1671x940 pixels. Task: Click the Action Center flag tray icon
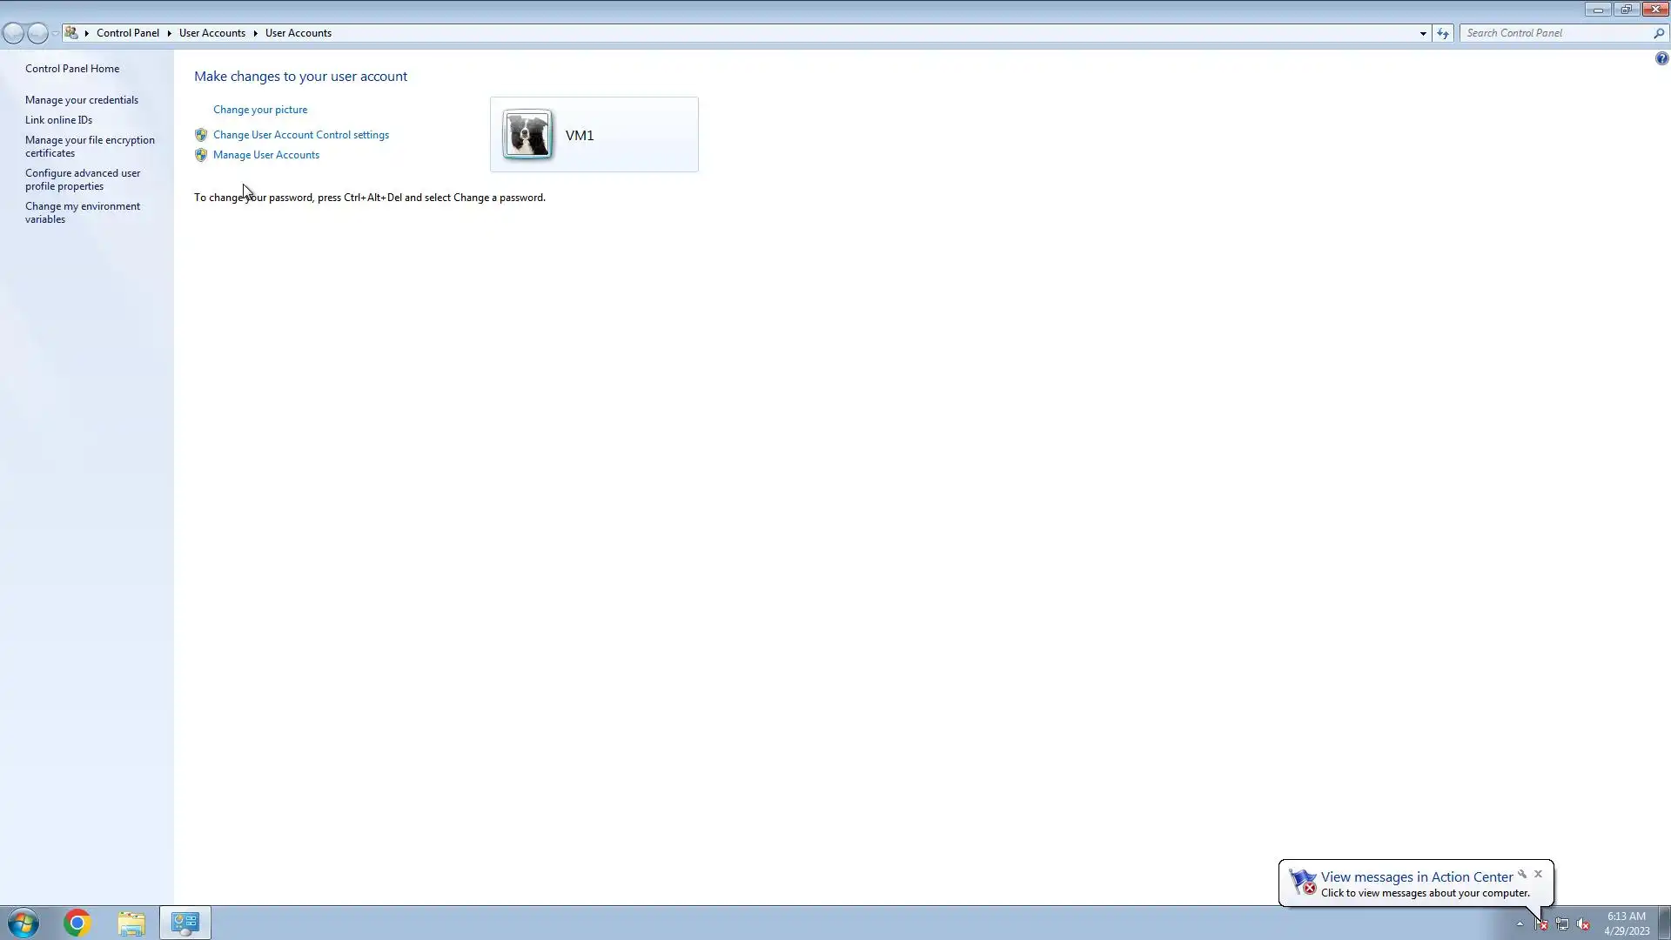point(1540,924)
